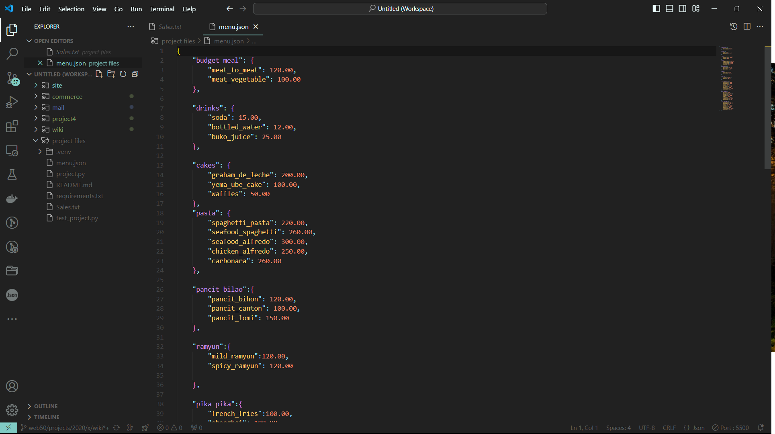Open the Project Manager folder icon view
Image resolution: width=775 pixels, height=434 pixels.
point(12,271)
